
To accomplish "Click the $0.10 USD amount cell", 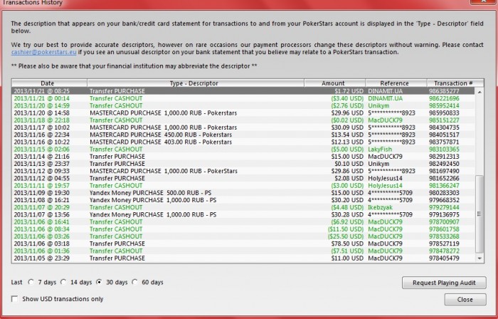I will [349, 164].
